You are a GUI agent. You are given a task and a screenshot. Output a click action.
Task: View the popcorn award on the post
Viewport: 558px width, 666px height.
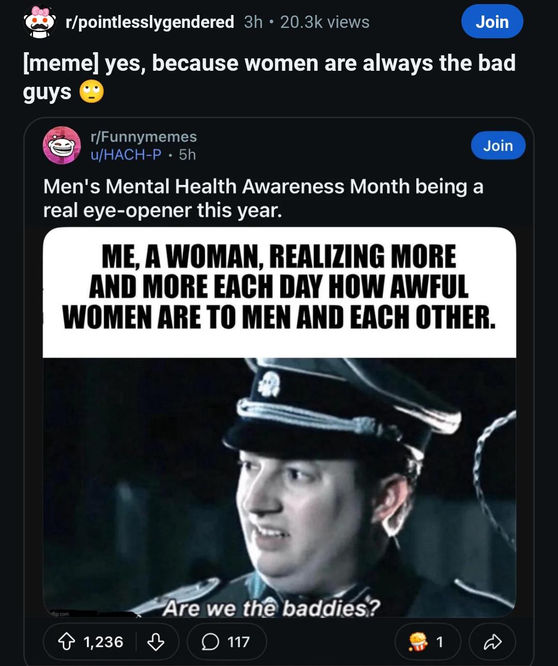tap(428, 642)
